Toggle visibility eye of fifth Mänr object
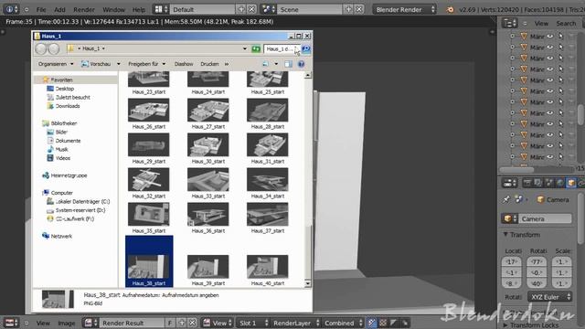585x329 pixels. click(550, 80)
